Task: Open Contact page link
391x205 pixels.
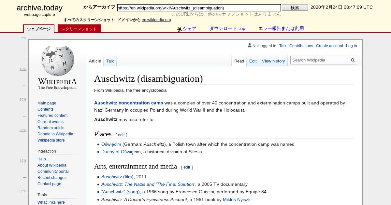Action: pos(49,184)
